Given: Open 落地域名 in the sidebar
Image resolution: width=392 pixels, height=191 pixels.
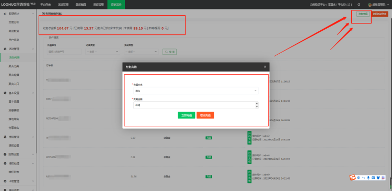Looking at the screenshot, I should pyautogui.click(x=14, y=119).
